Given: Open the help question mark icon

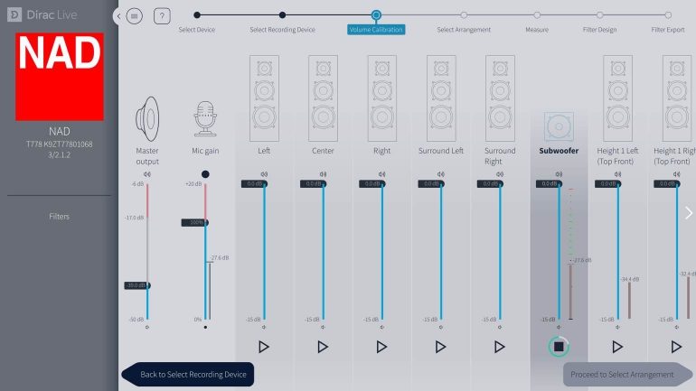Looking at the screenshot, I should coord(162,16).
